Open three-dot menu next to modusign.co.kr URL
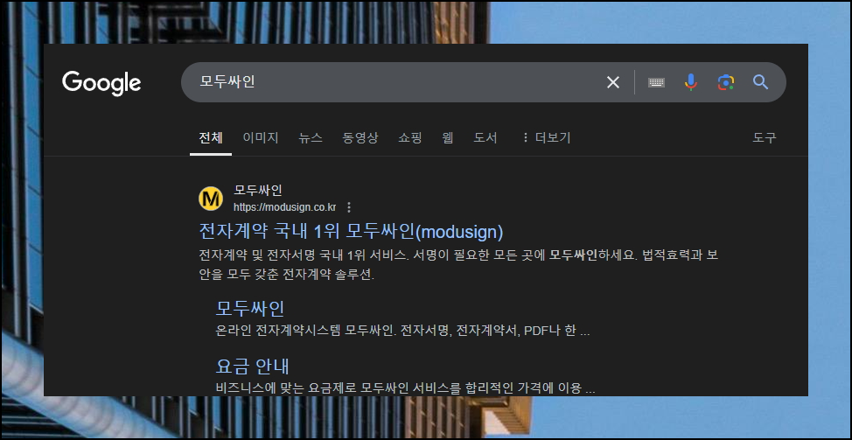852x440 pixels. point(349,207)
